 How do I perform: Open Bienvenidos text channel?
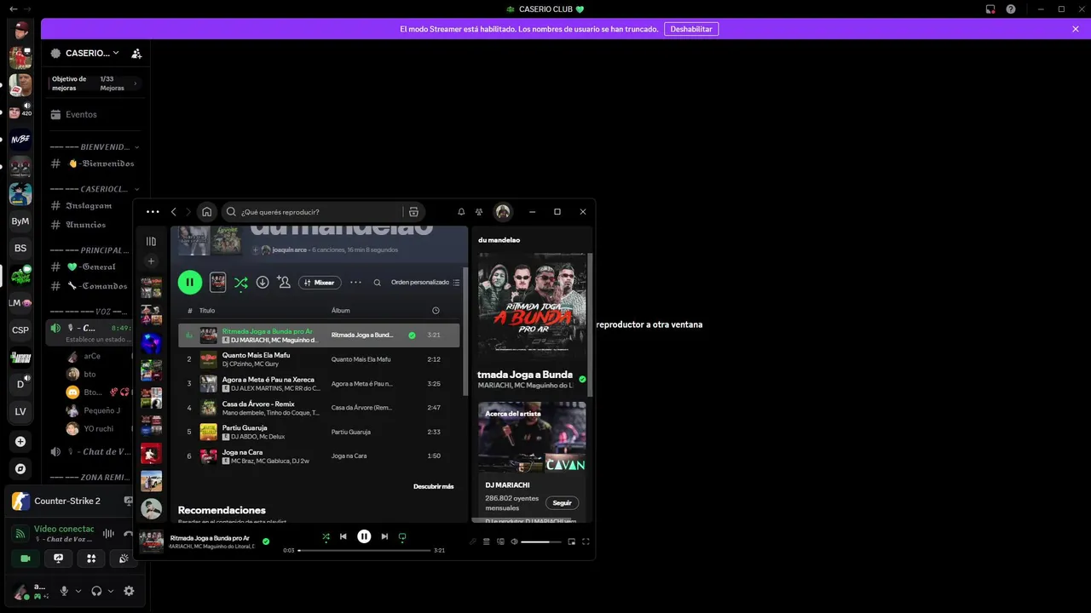coord(94,163)
